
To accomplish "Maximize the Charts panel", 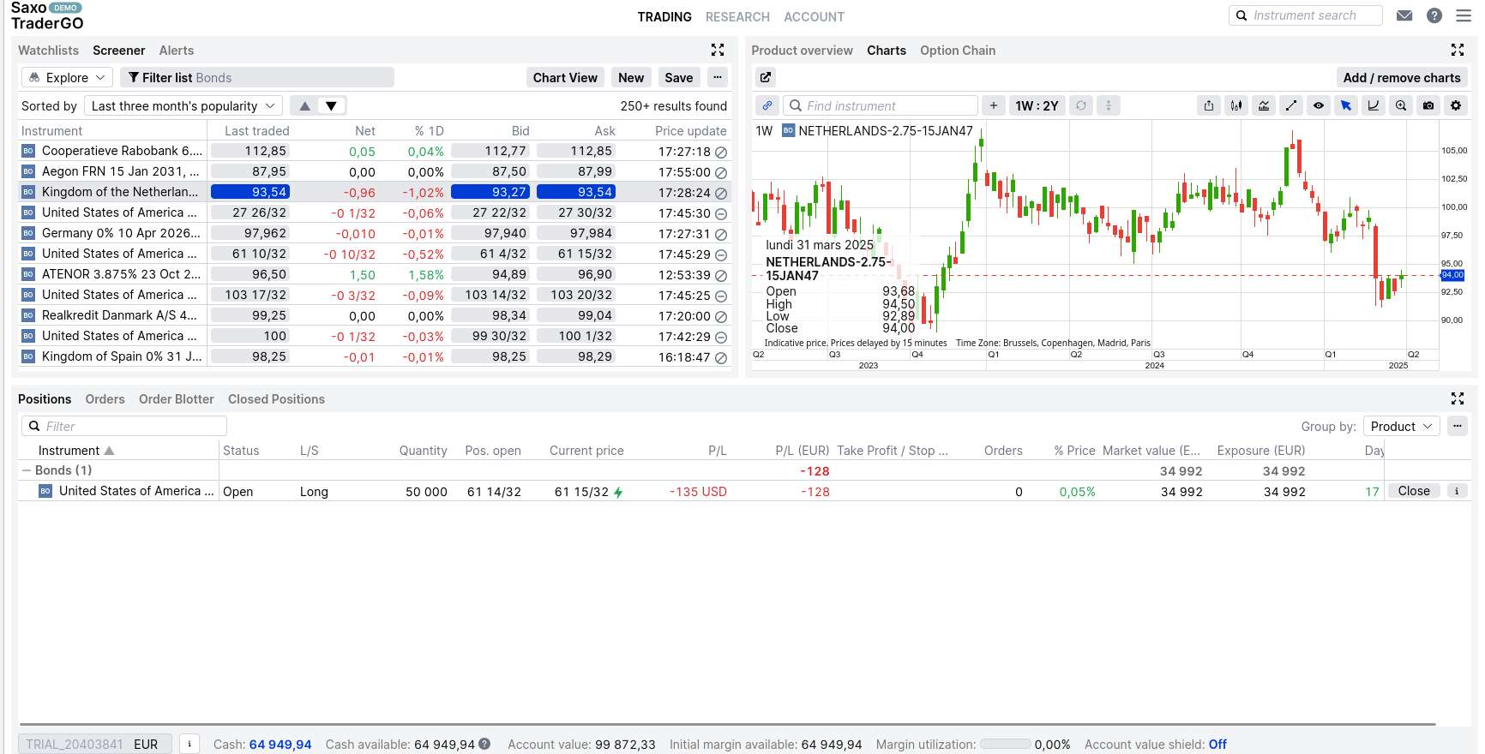I will point(1458,50).
